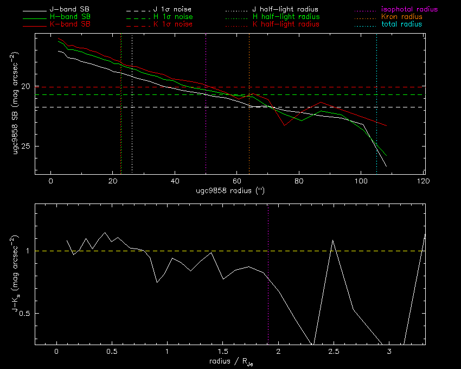Click the isophotal radius legend label

(x=409, y=9)
